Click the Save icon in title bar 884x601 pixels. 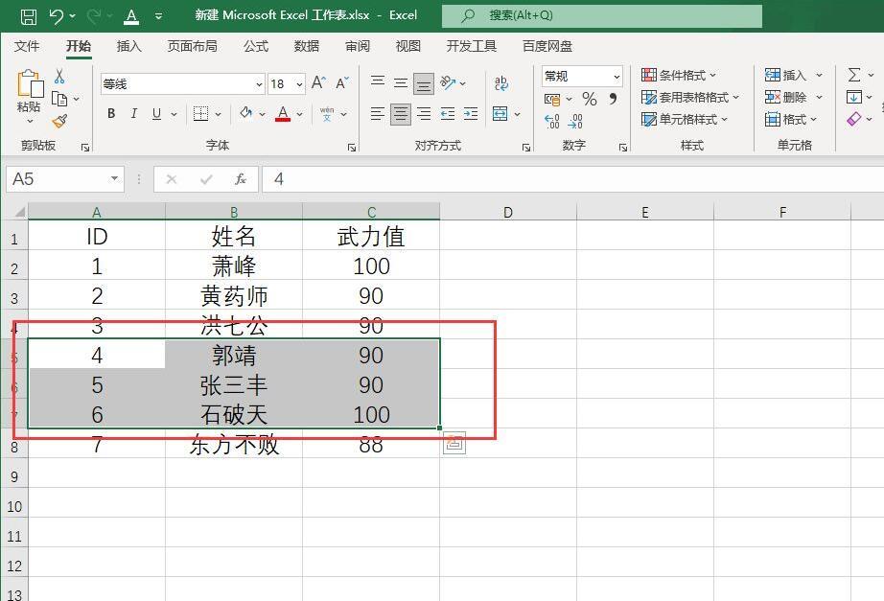click(x=28, y=16)
